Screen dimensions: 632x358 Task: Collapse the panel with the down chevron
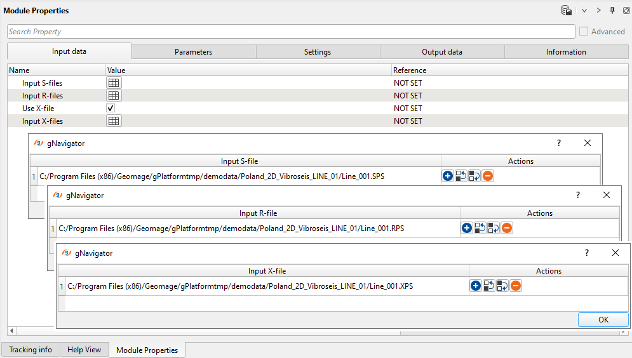pos(584,11)
